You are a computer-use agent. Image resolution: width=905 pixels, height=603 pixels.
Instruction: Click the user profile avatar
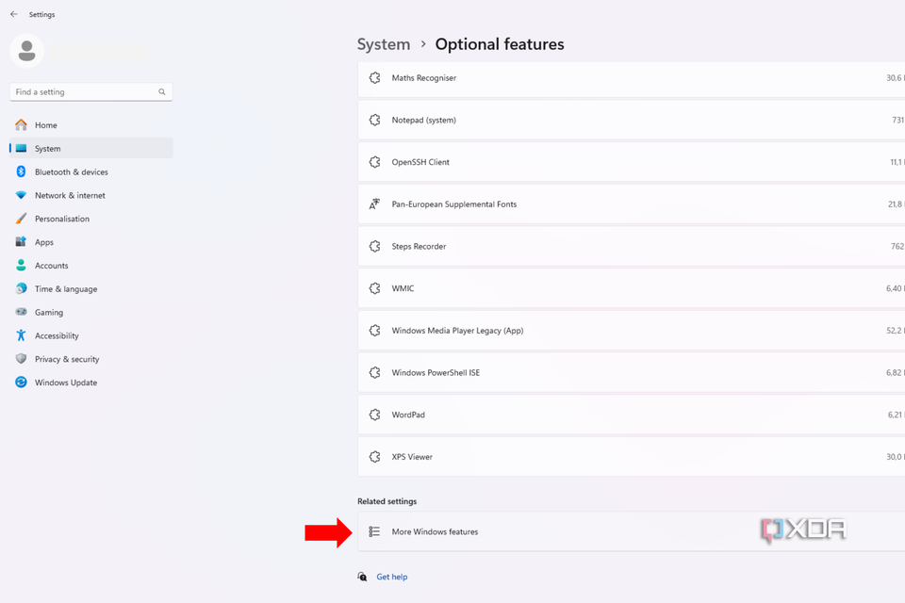tap(26, 51)
